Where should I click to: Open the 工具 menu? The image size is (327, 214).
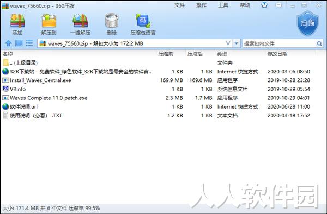tap(223, 5)
